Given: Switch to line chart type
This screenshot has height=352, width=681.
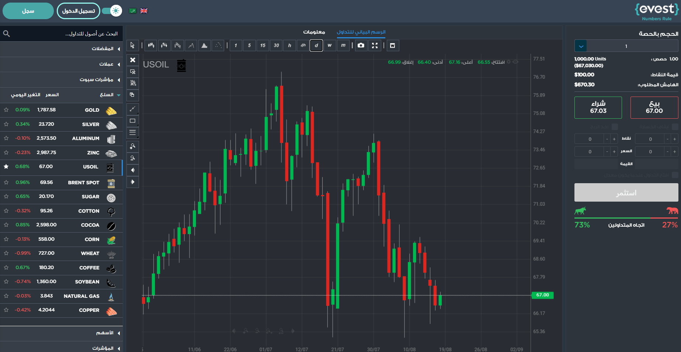Looking at the screenshot, I should pos(191,45).
